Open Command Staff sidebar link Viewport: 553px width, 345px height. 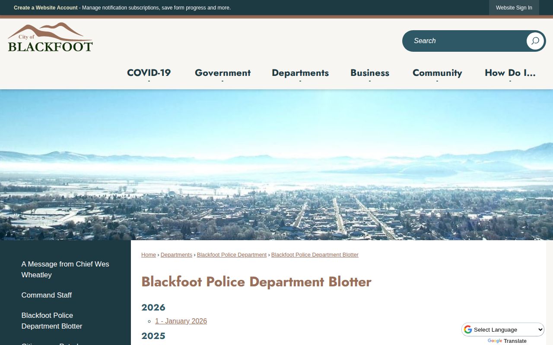pos(47,295)
